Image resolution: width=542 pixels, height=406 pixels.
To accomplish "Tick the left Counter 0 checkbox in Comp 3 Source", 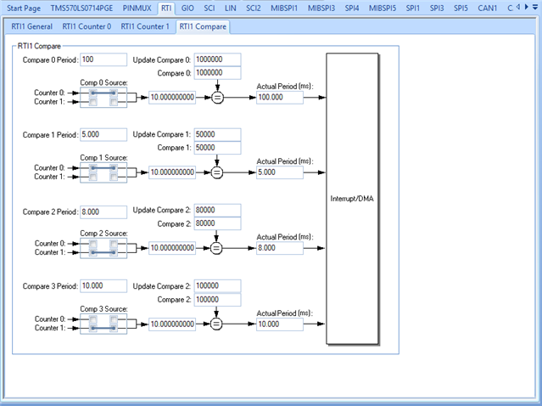I will pyautogui.click(x=93, y=319).
